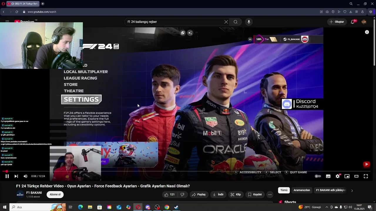Open Opera flow send icon

(339, 12)
